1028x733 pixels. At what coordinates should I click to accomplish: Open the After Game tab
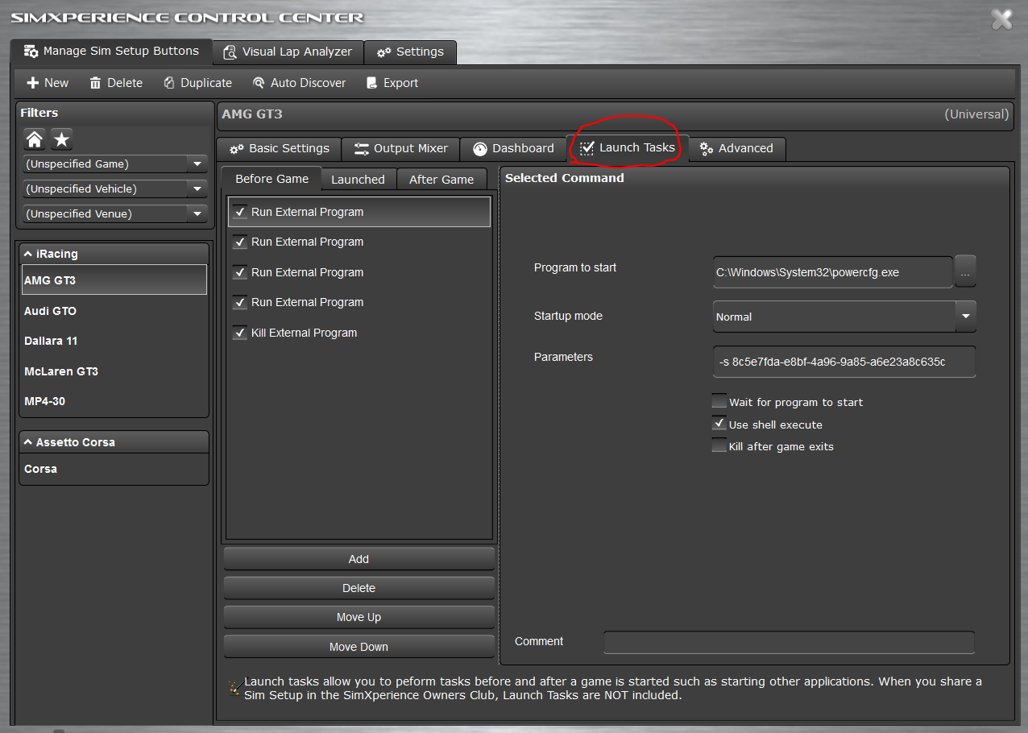click(x=441, y=180)
